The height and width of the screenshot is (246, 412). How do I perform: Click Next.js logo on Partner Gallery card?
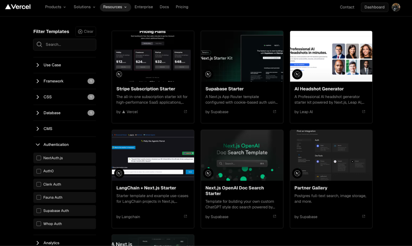[x=297, y=173]
